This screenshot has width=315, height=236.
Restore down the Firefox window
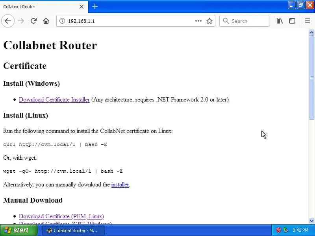[300, 5]
